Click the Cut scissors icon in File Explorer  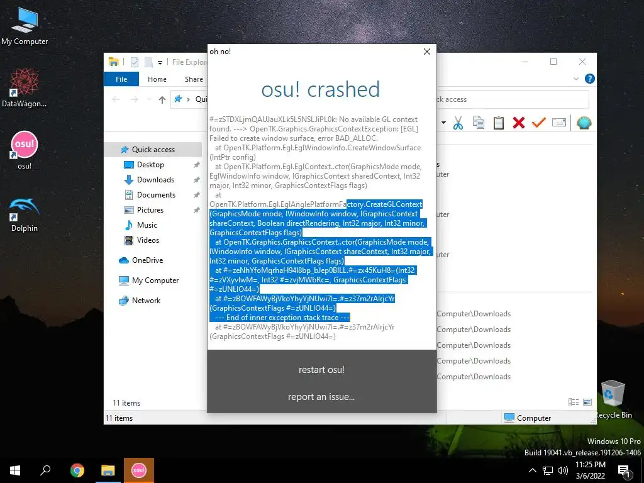point(458,123)
